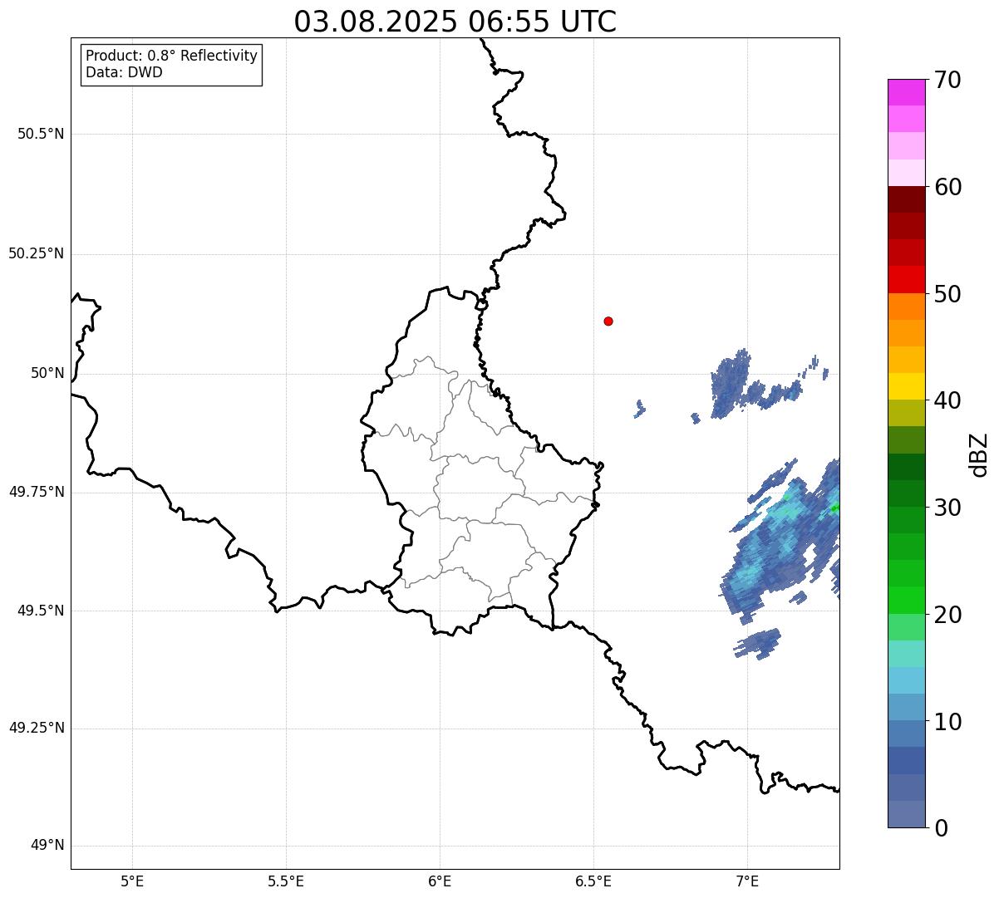Click the green high-reflectivity pixel at the map's east edge
The width and height of the screenshot is (999, 898).
tap(835, 508)
